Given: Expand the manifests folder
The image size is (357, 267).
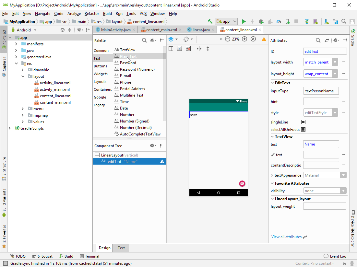Looking at the screenshot, I should (16, 44).
